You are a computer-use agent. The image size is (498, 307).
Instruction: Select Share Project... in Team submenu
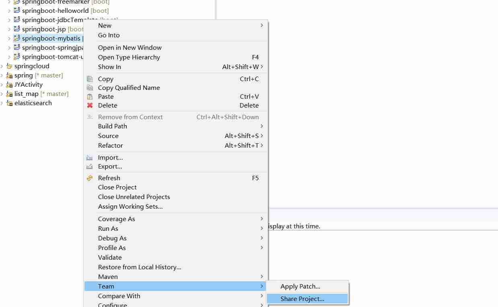307,299
